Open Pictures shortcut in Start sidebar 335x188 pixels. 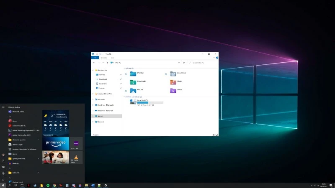coord(3,167)
